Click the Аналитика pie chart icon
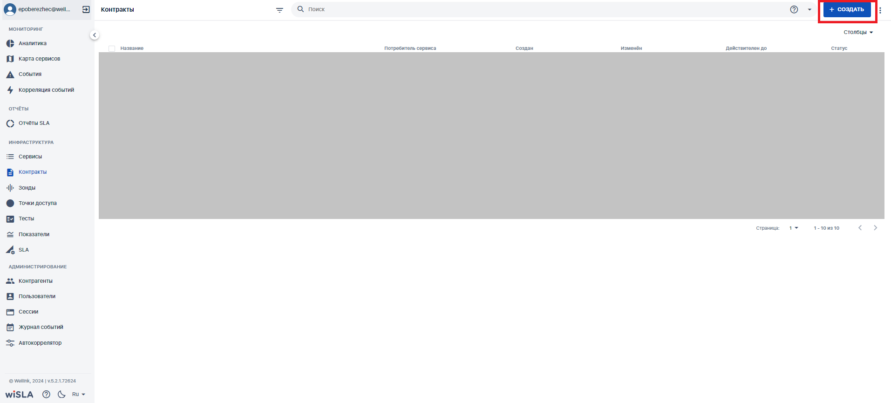 pyautogui.click(x=10, y=43)
